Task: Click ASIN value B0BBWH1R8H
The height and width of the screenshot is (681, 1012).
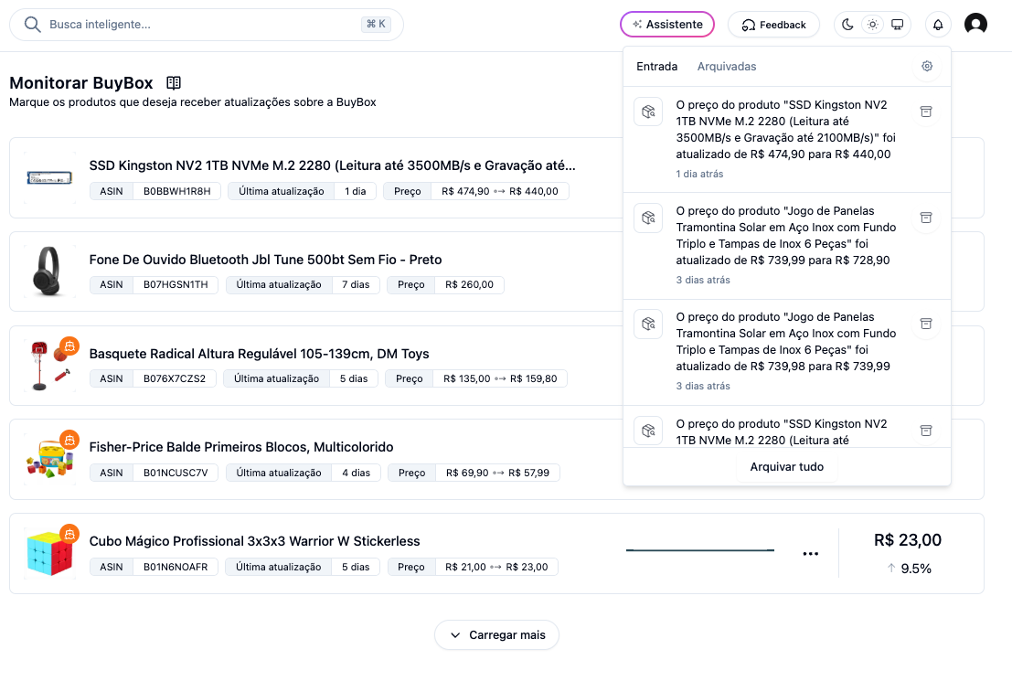Action: [176, 191]
